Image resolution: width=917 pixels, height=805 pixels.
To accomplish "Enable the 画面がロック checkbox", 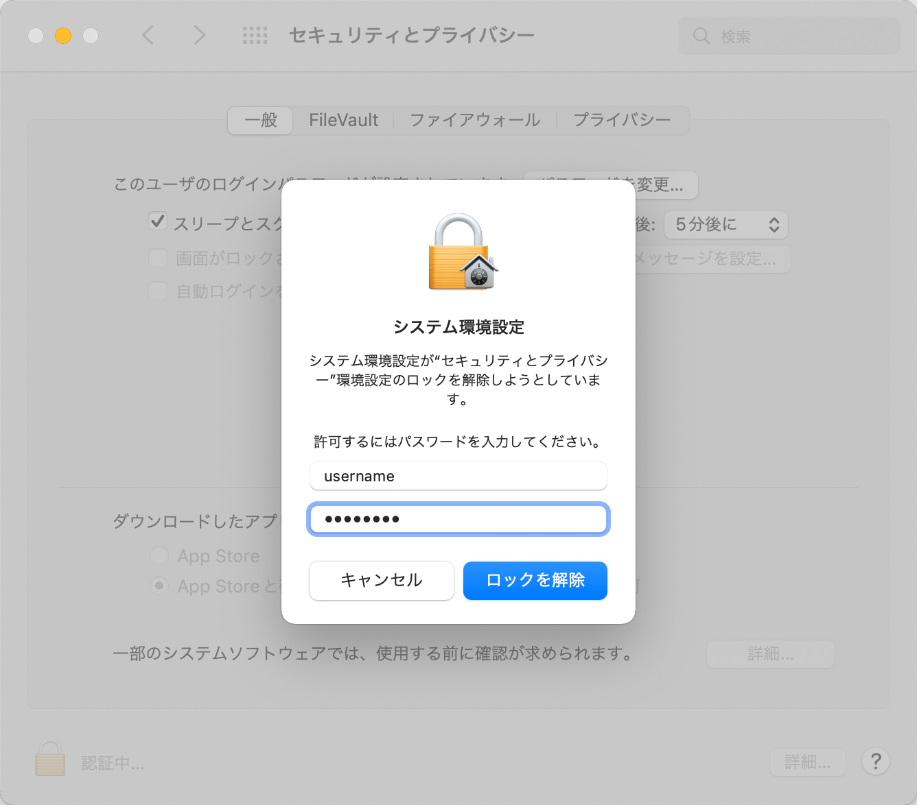I will [158, 257].
